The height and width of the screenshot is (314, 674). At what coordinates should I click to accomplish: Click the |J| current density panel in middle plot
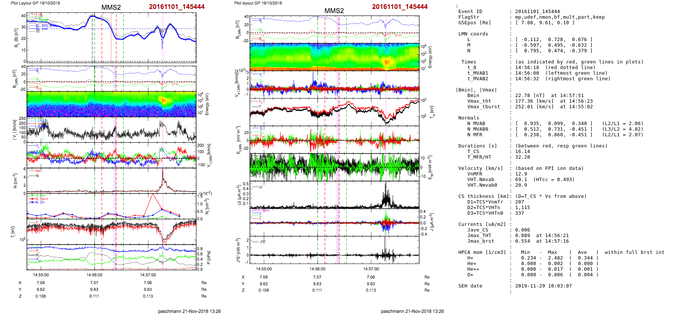click(x=334, y=195)
